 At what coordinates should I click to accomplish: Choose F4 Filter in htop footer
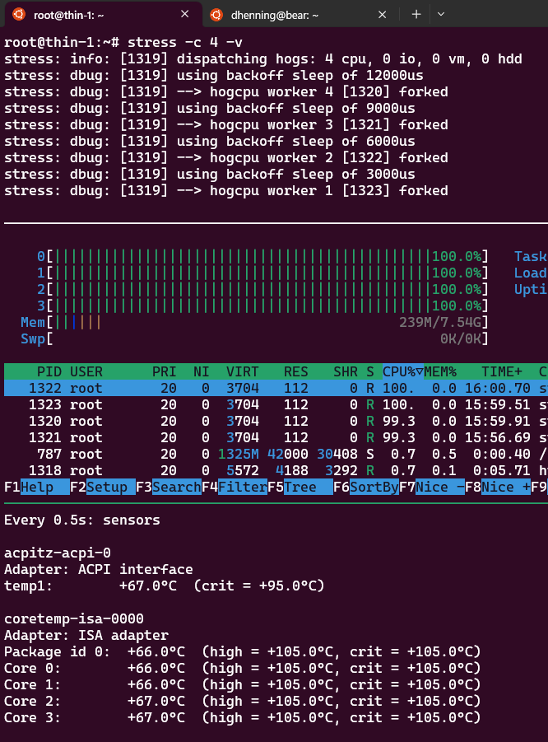click(234, 487)
